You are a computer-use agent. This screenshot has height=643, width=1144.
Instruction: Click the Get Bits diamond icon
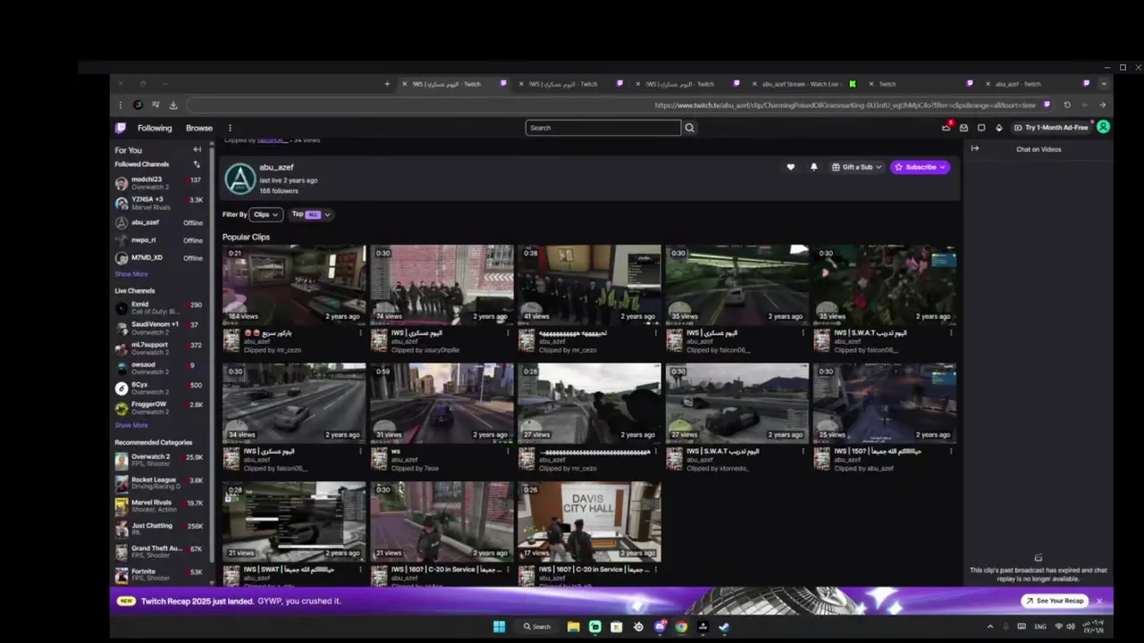click(x=999, y=128)
